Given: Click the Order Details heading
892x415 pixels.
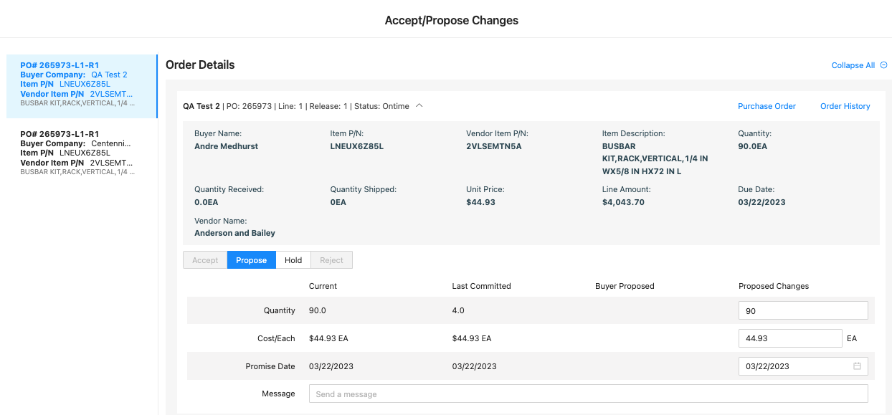Looking at the screenshot, I should coord(200,65).
